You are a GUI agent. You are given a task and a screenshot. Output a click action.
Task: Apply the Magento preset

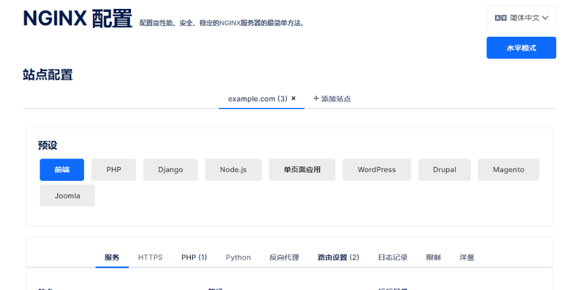click(508, 169)
